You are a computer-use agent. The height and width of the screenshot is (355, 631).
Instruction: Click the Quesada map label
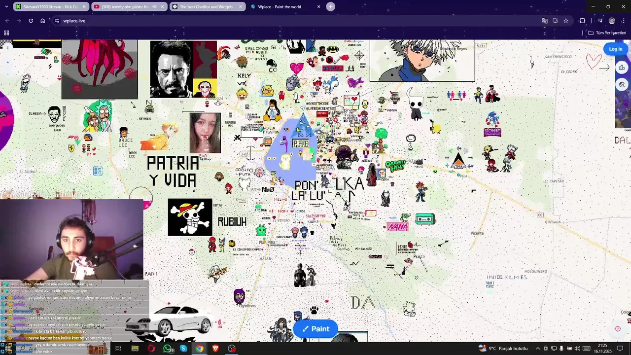tap(553, 222)
